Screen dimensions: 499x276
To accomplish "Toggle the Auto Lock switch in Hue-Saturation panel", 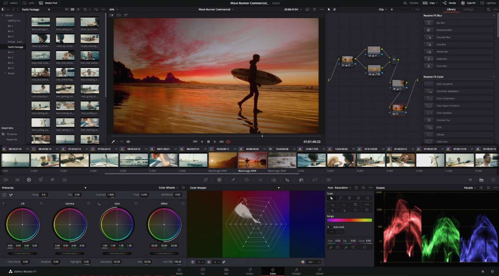I will (x=329, y=227).
